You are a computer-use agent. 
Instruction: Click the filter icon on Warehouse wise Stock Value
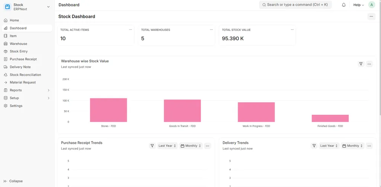coord(361,64)
